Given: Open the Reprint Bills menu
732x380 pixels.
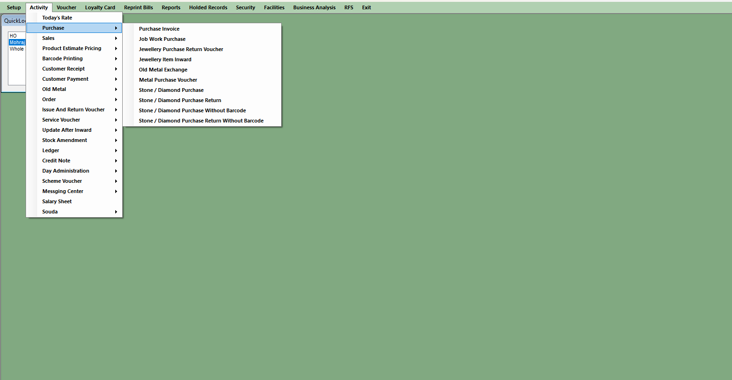Looking at the screenshot, I should click(138, 7).
